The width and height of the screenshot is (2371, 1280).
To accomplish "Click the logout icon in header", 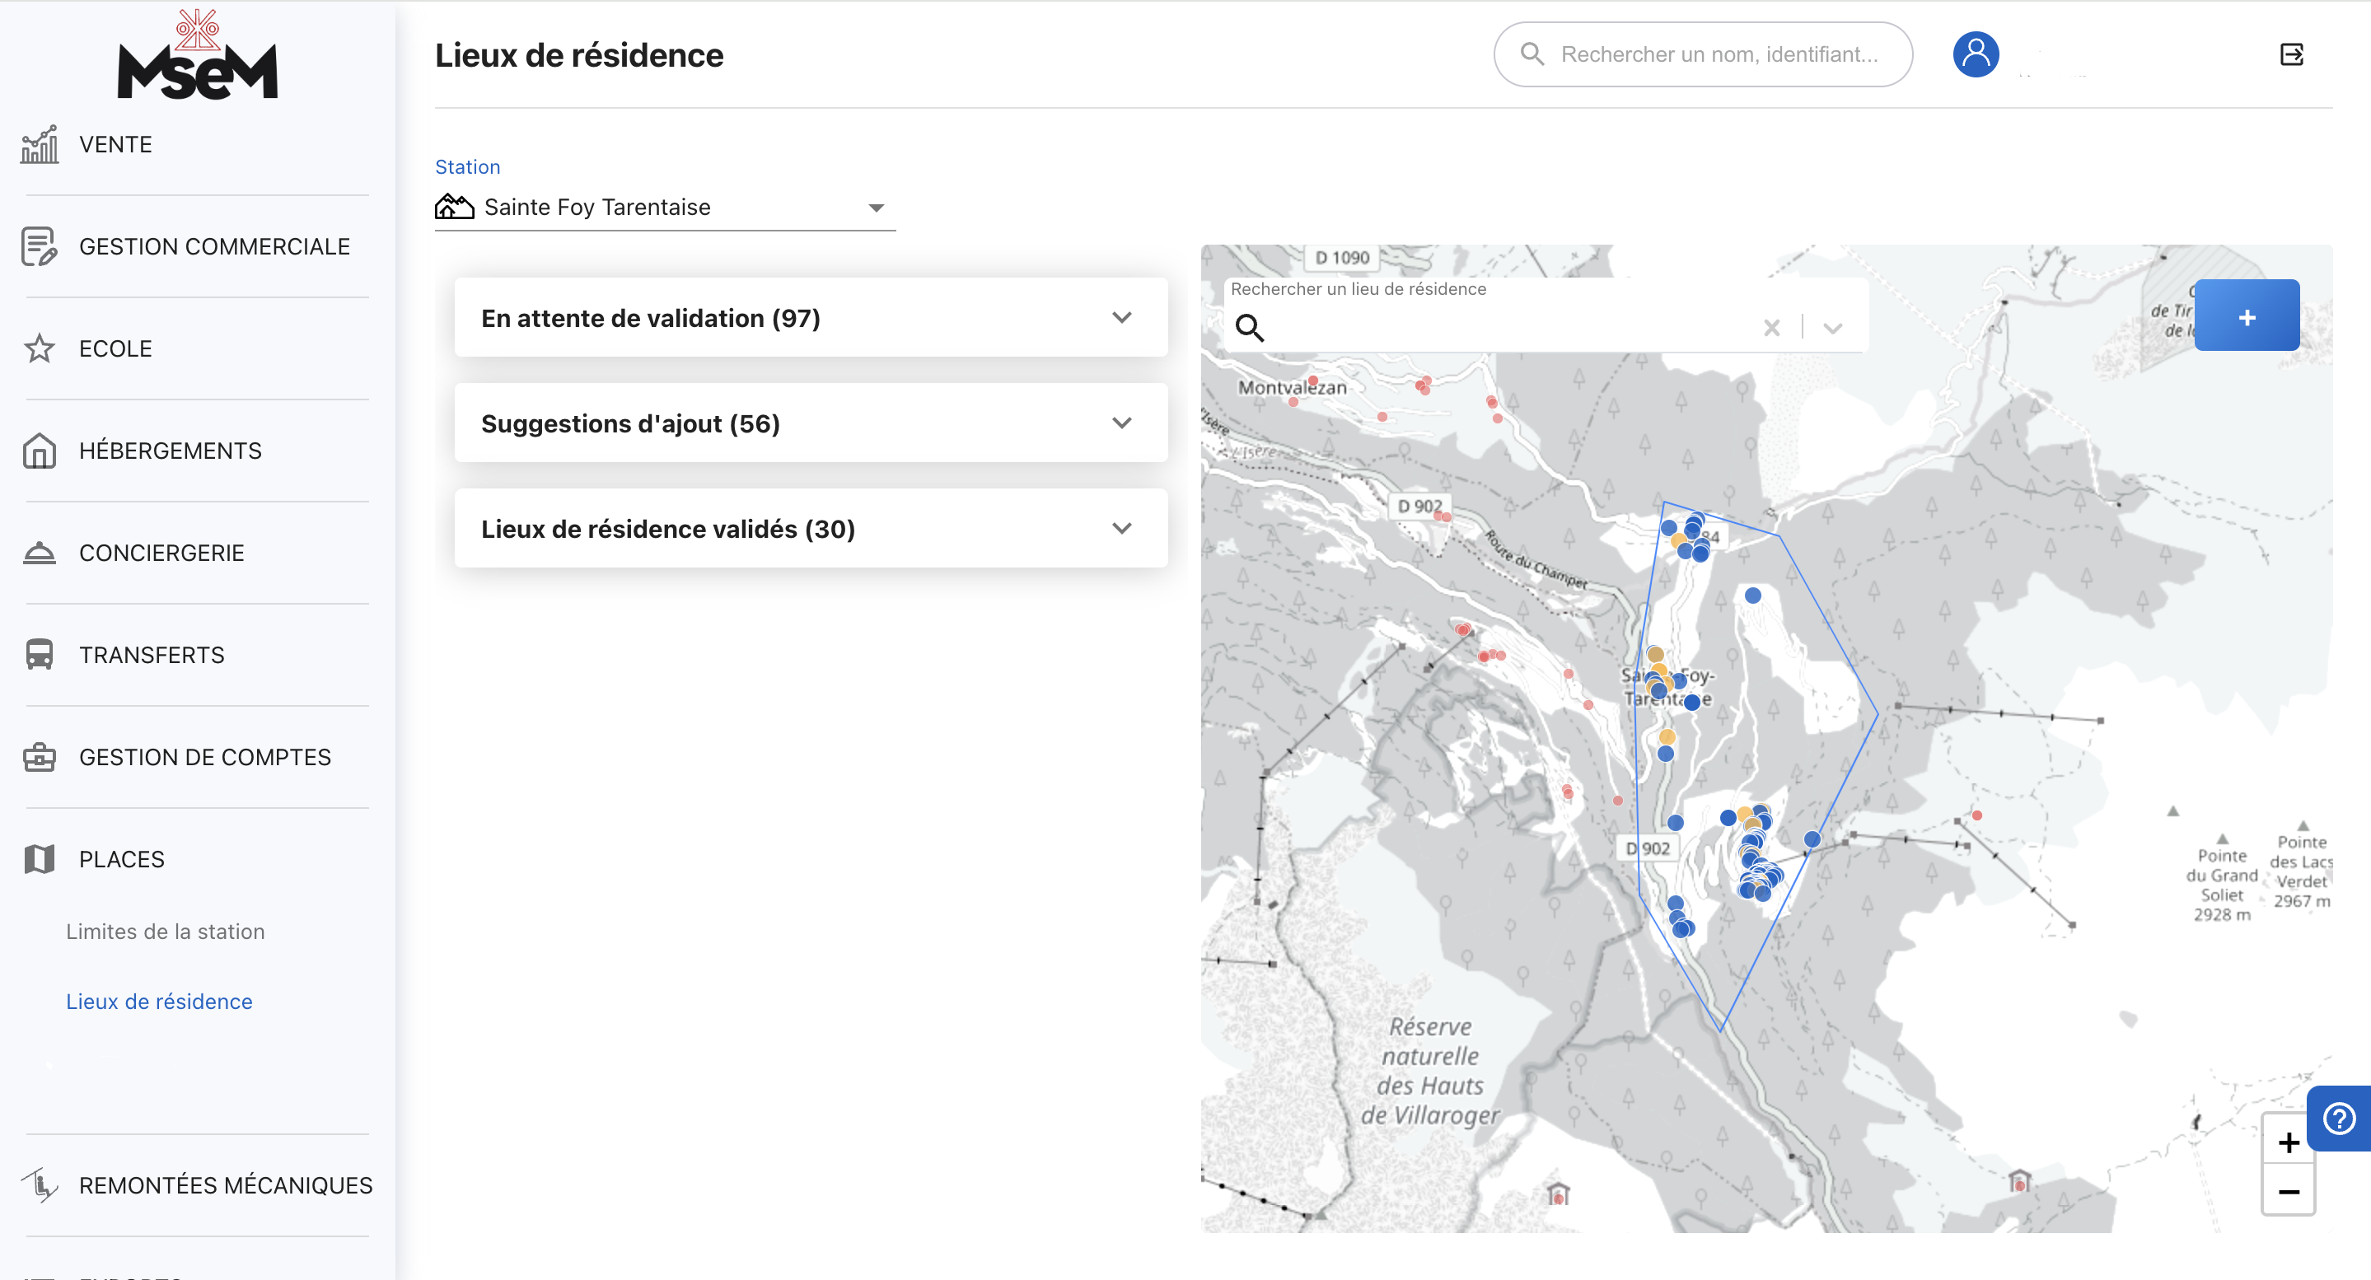I will [2291, 54].
